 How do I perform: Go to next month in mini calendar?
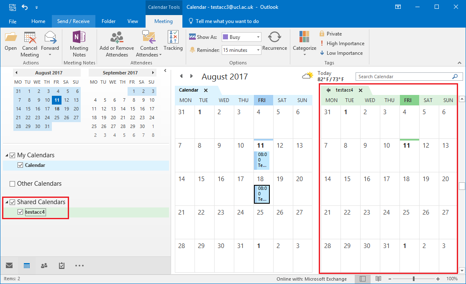pos(153,72)
